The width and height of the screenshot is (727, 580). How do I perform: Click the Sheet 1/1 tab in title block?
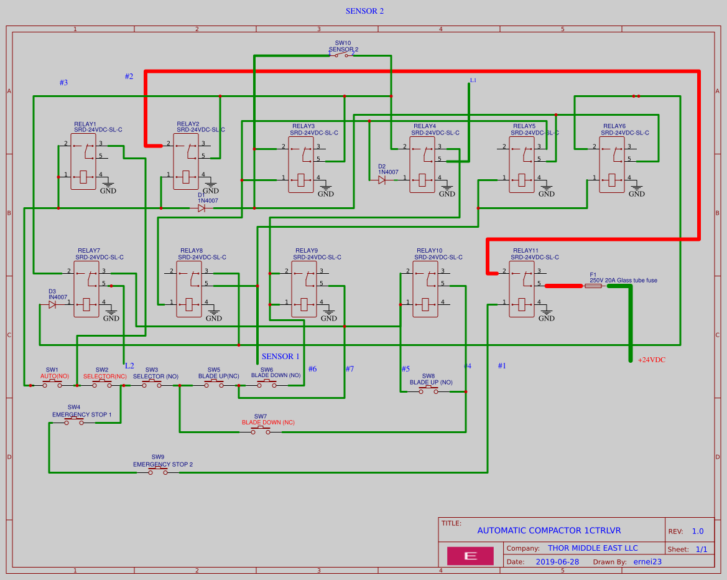pos(687,549)
